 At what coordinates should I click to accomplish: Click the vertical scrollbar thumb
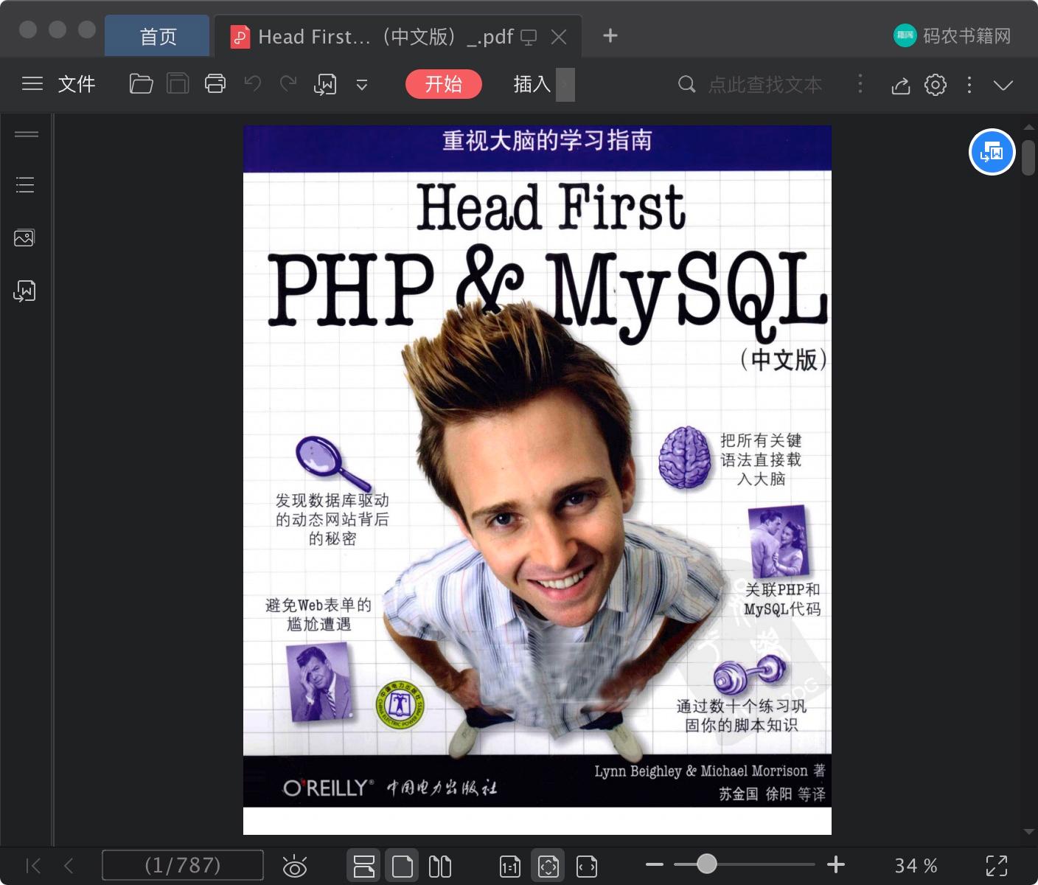point(1029,156)
